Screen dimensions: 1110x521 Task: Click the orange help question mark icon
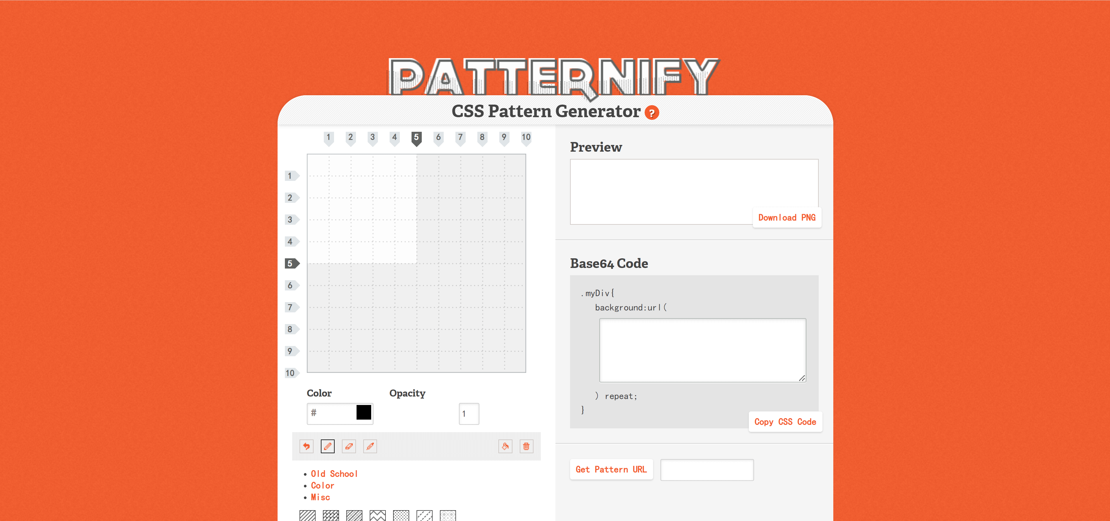click(652, 113)
